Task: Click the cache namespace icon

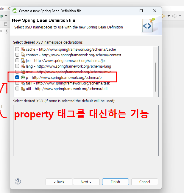Action: click(23, 49)
